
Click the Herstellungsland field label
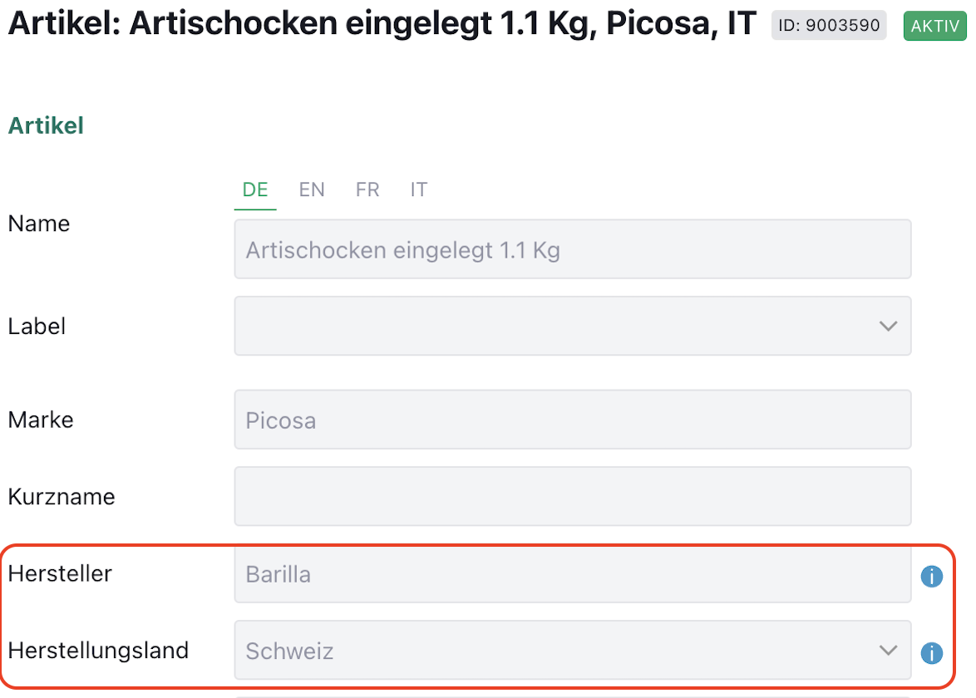[98, 650]
